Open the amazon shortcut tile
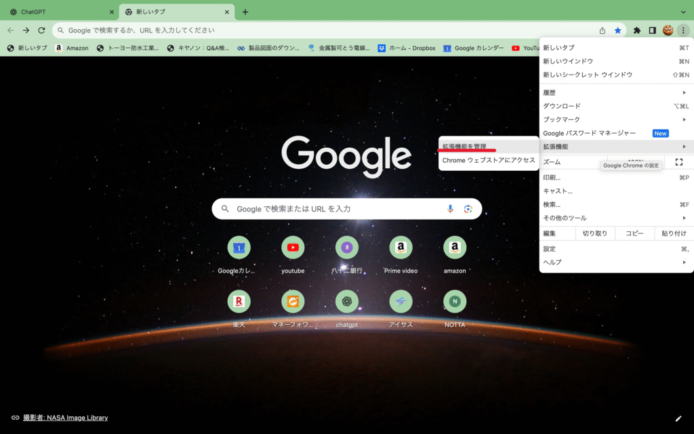 point(455,255)
